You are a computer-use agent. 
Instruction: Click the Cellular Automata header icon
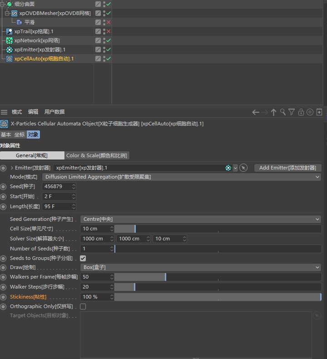point(4,124)
